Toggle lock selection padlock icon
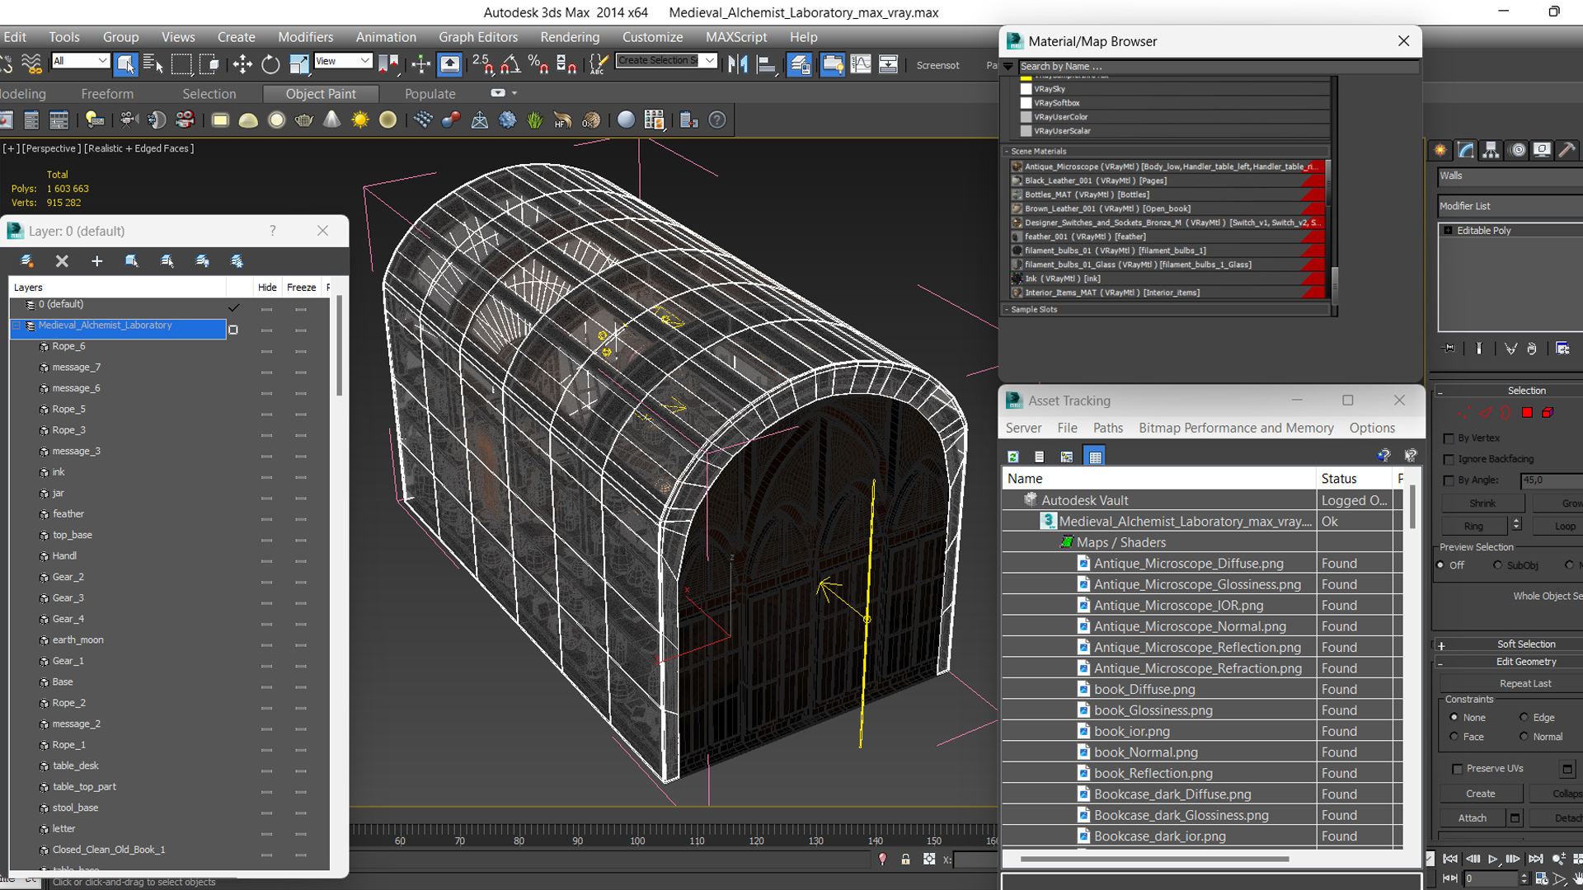 point(905,860)
